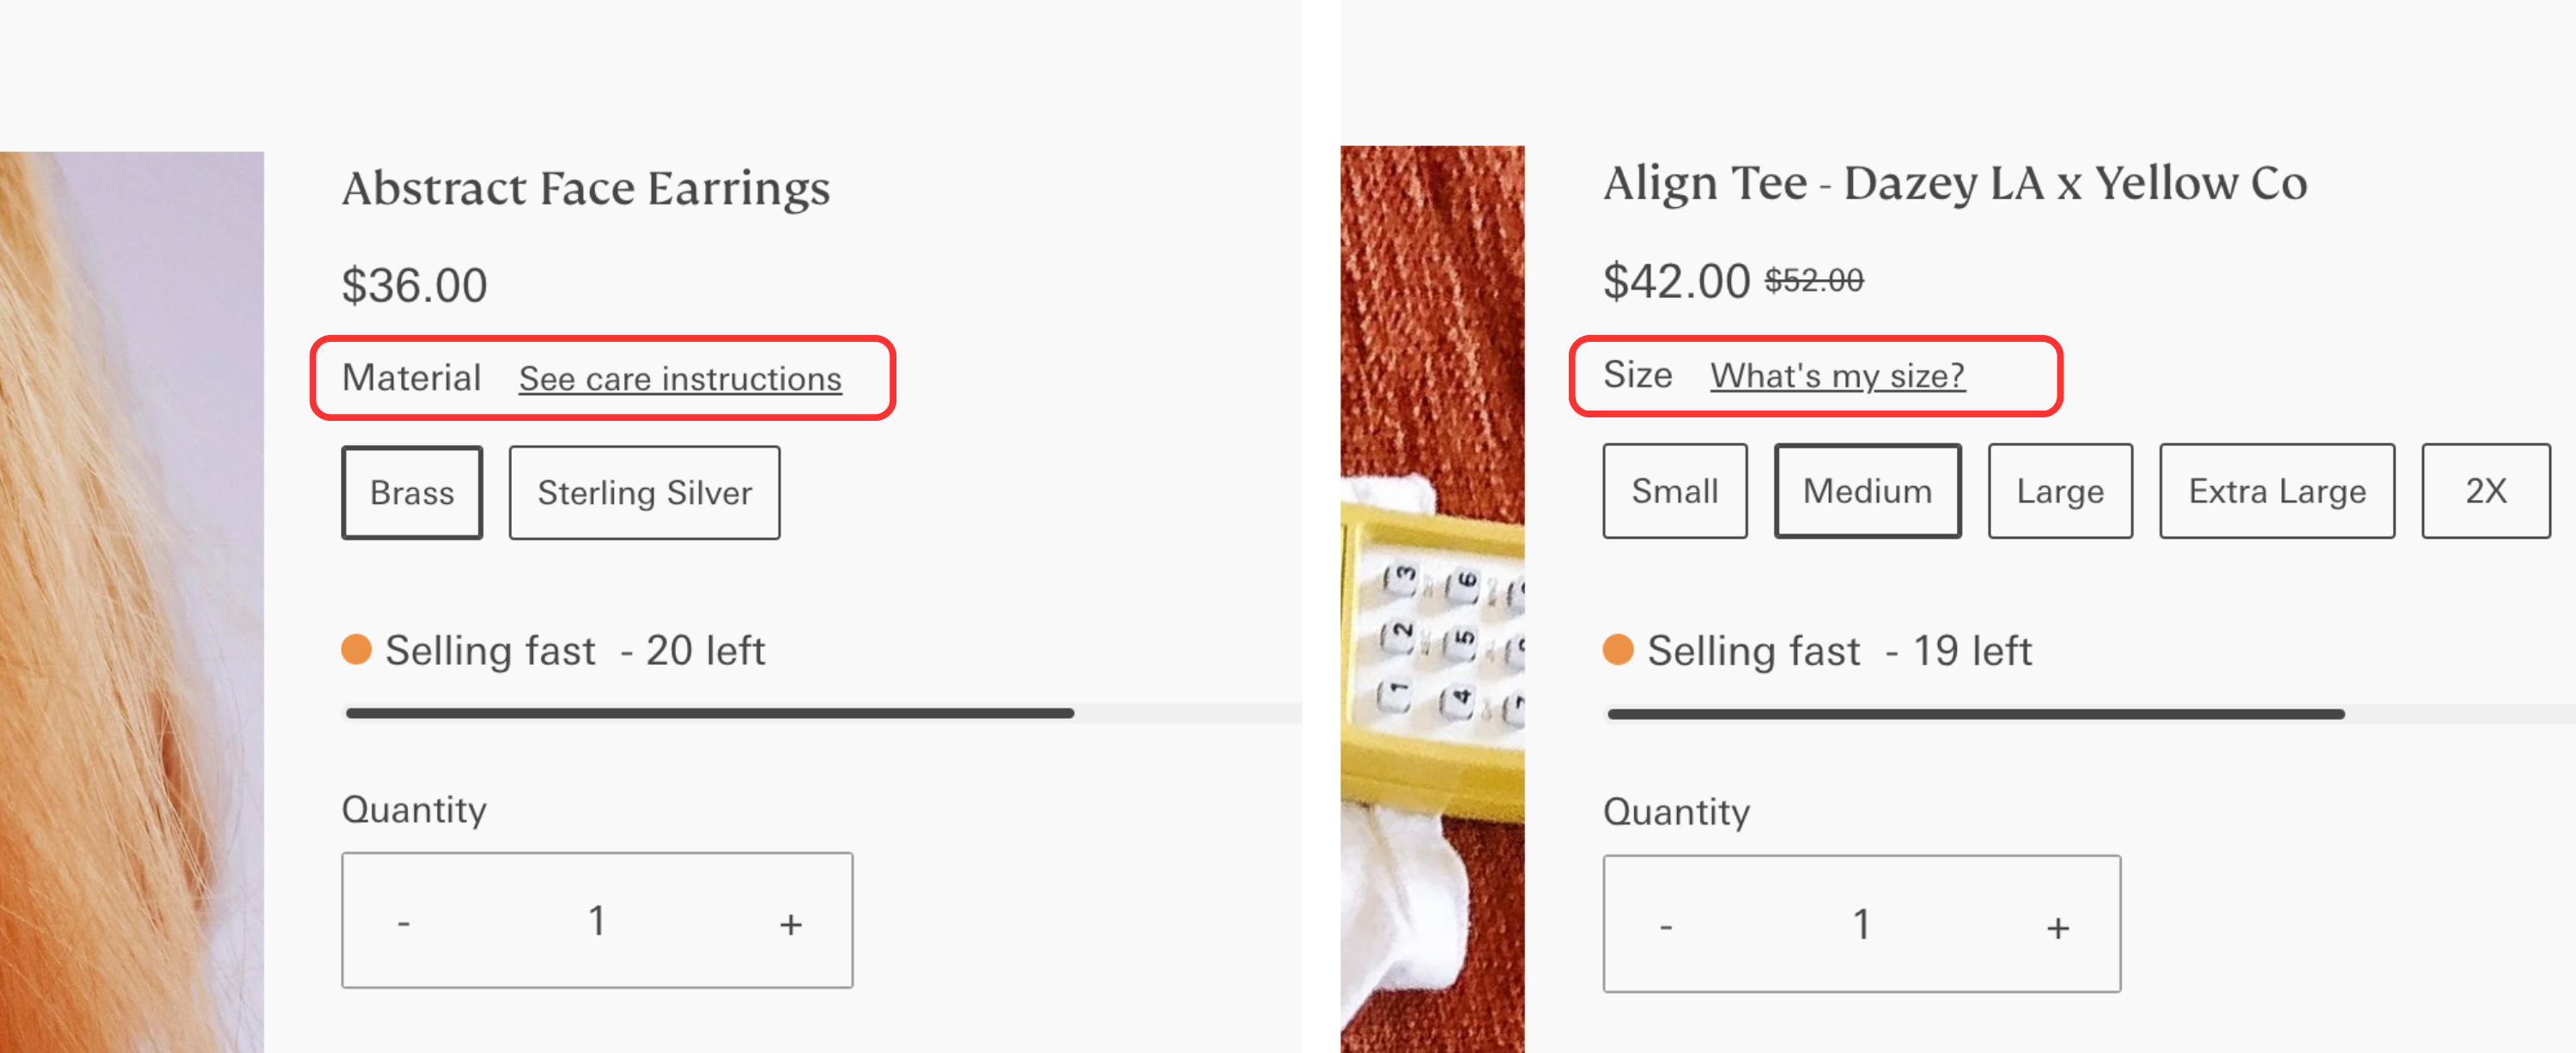Choose the Large size option
This screenshot has width=2576, height=1053.
(x=2060, y=491)
